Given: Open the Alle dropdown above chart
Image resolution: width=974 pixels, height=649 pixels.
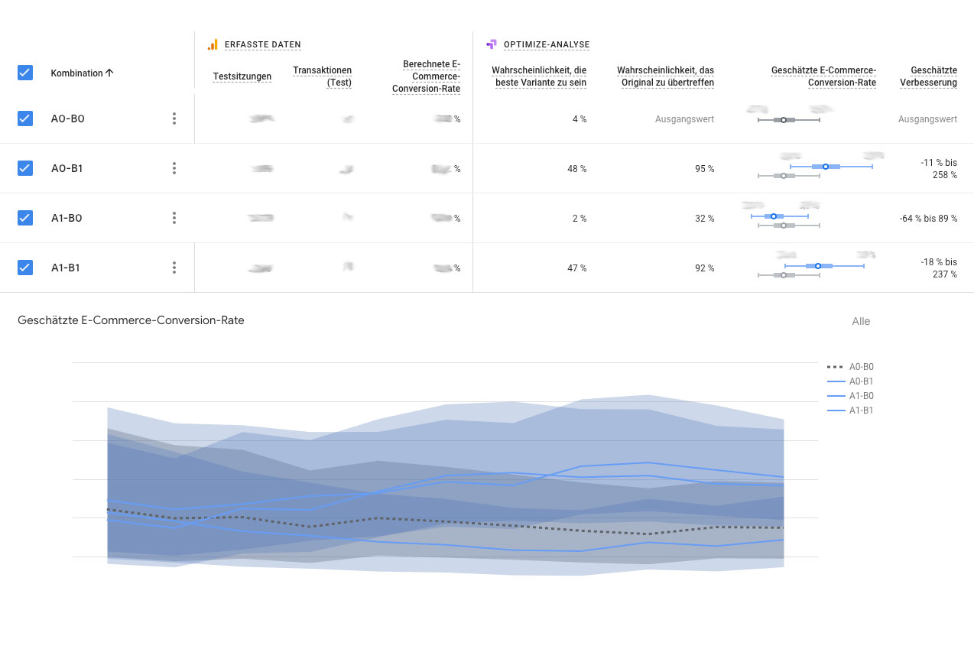Looking at the screenshot, I should pos(861,321).
